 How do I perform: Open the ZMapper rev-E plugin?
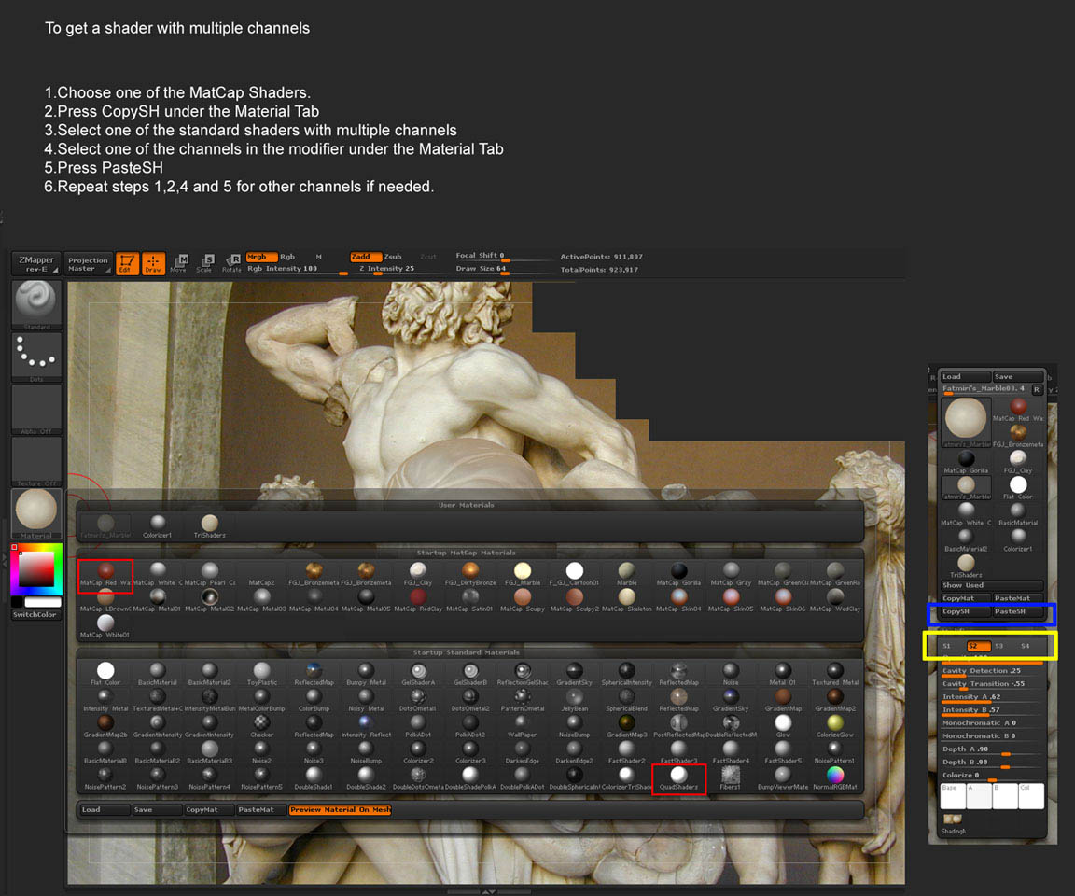(x=36, y=264)
